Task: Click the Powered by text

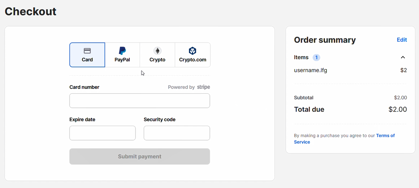Action: point(181,87)
